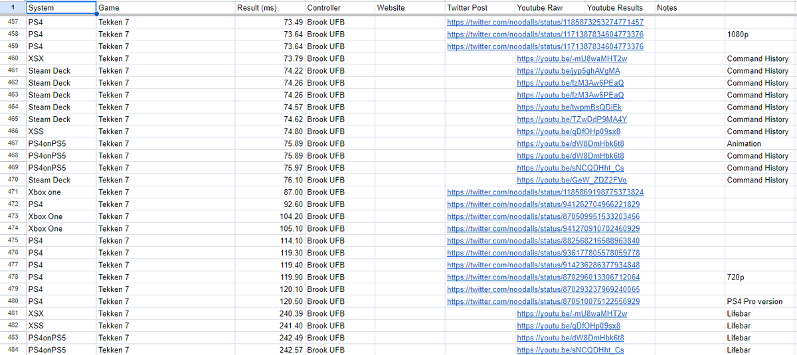Open Twitter link ending 1185873253274771457
This screenshot has width=797, height=355.
(545, 22)
